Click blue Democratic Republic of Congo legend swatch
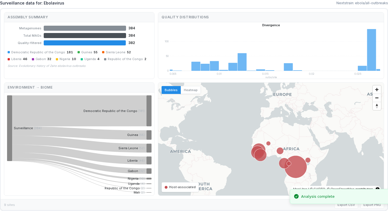The width and height of the screenshot is (388, 211). [x=9, y=52]
